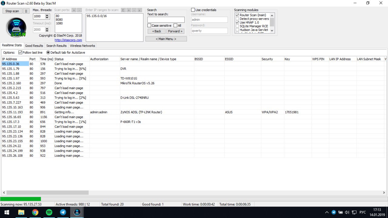Show hidden system tray icons

[x=326, y=212]
